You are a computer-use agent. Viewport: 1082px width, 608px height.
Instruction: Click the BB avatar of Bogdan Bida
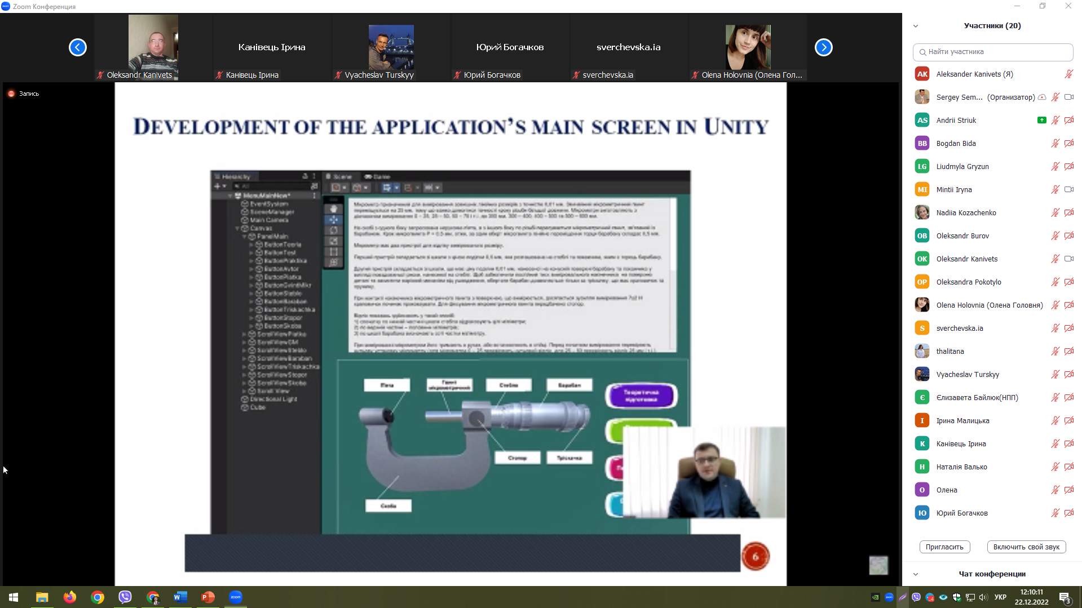click(922, 143)
